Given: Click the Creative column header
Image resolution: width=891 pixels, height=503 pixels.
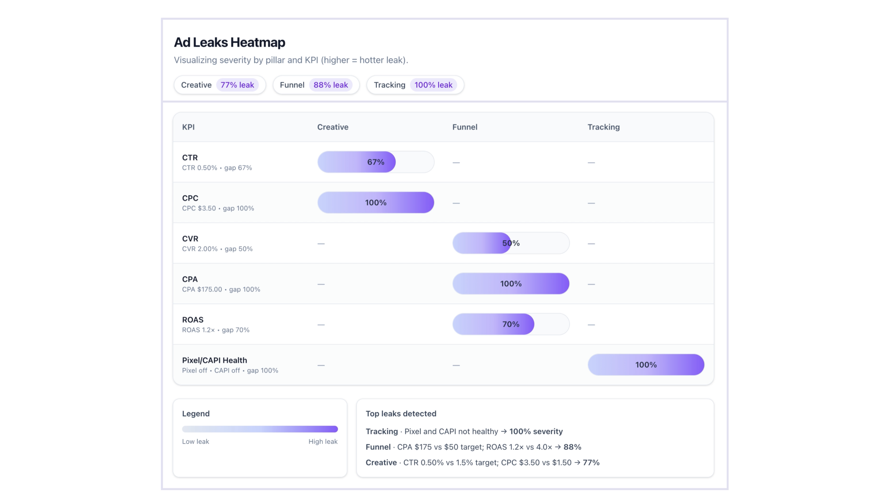Looking at the screenshot, I should (332, 127).
